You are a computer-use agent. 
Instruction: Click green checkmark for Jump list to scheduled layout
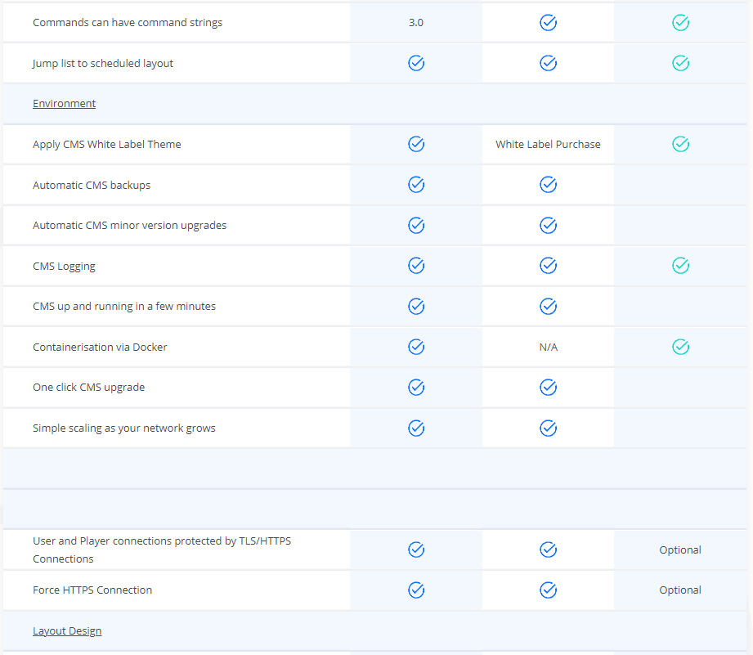(x=680, y=63)
